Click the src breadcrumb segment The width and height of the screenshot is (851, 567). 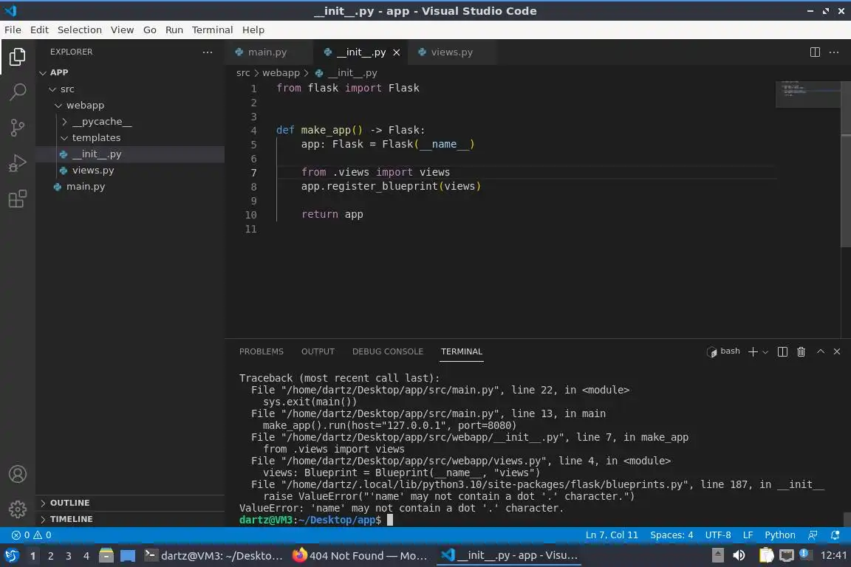pos(242,72)
